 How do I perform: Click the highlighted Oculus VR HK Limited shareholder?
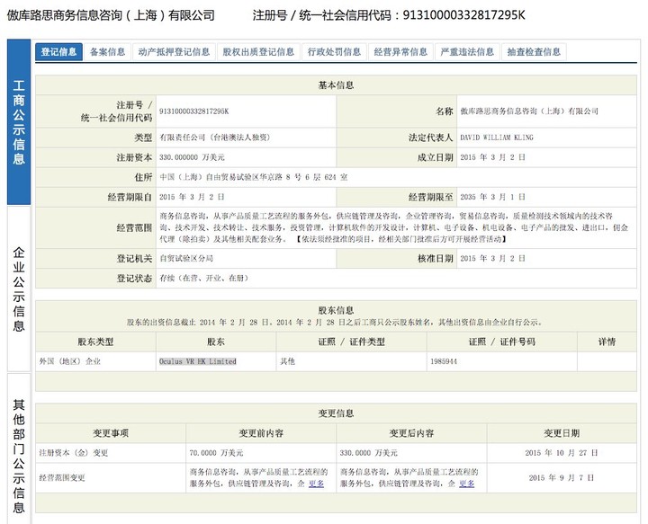(x=197, y=361)
